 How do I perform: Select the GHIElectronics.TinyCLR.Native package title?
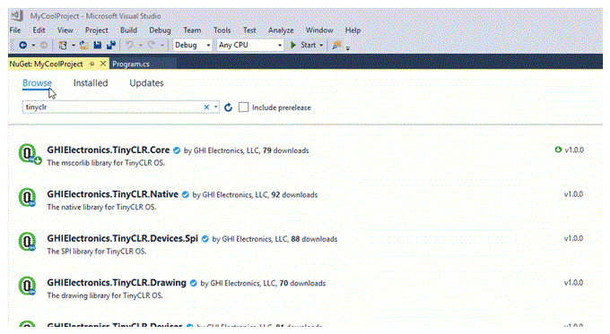tap(112, 194)
